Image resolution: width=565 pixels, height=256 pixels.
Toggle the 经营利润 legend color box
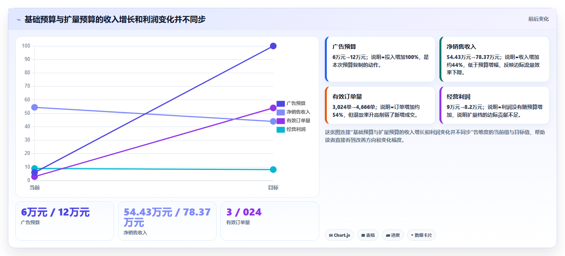pos(280,129)
